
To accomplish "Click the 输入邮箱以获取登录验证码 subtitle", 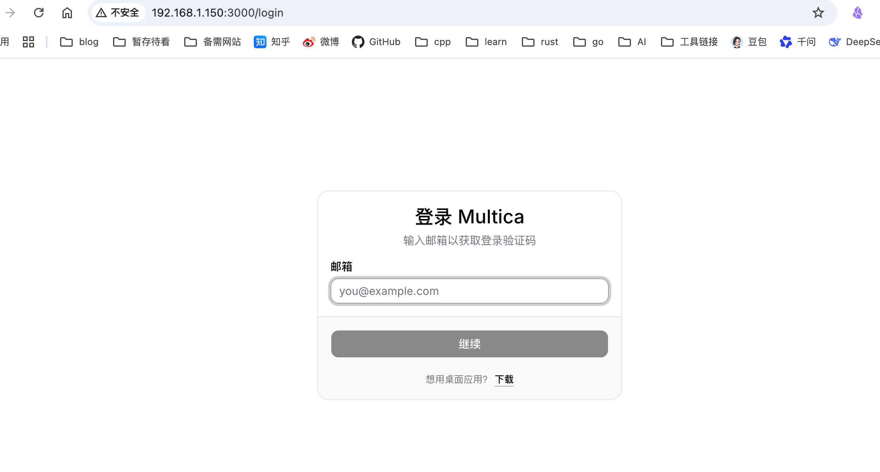I will [x=470, y=240].
